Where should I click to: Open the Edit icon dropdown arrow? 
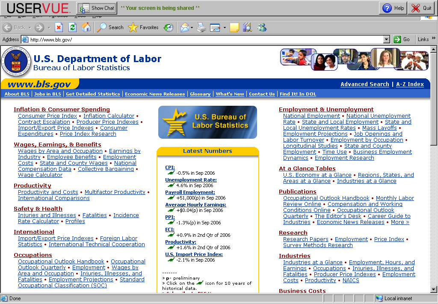225,27
